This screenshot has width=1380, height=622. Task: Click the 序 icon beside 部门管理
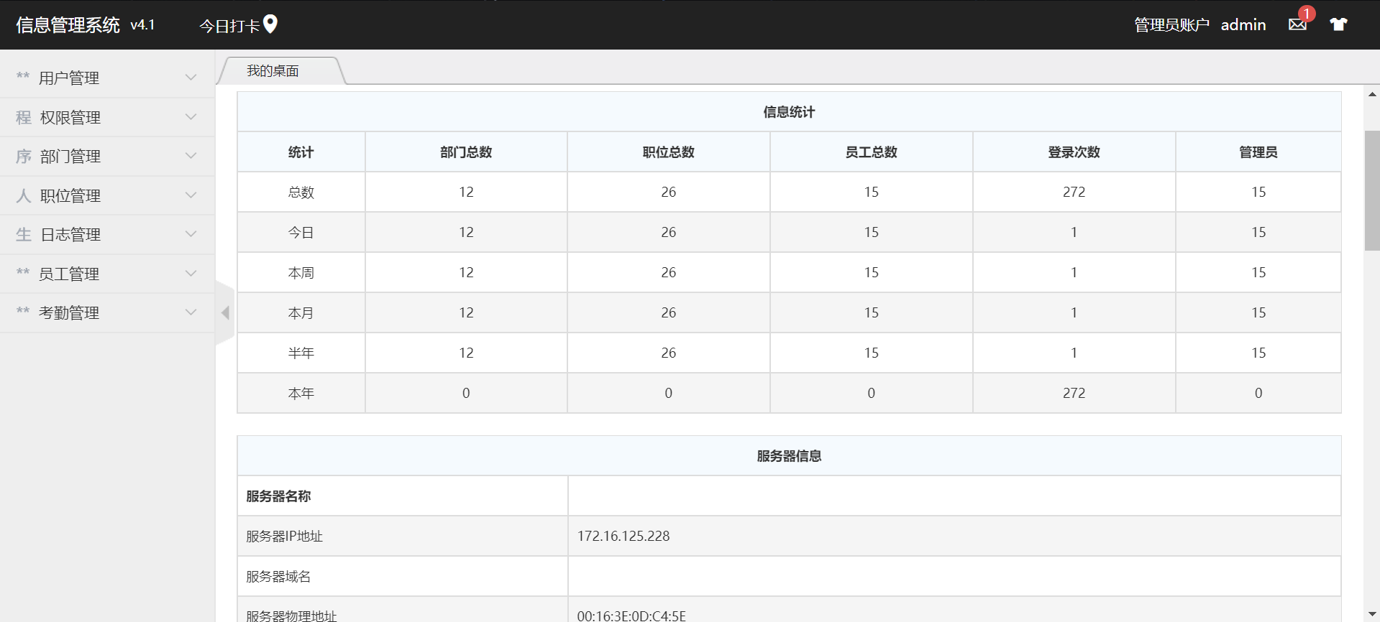coord(24,156)
